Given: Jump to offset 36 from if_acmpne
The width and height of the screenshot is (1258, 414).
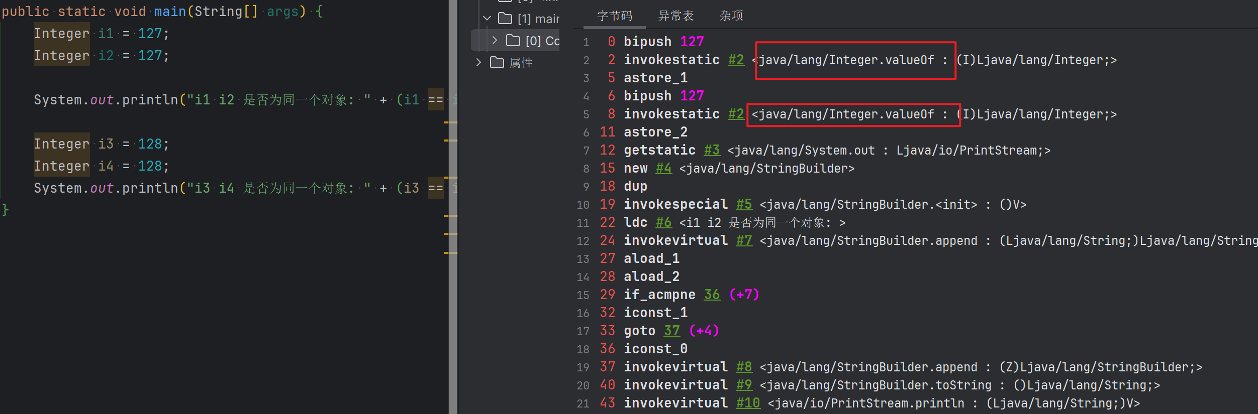Looking at the screenshot, I should (711, 295).
